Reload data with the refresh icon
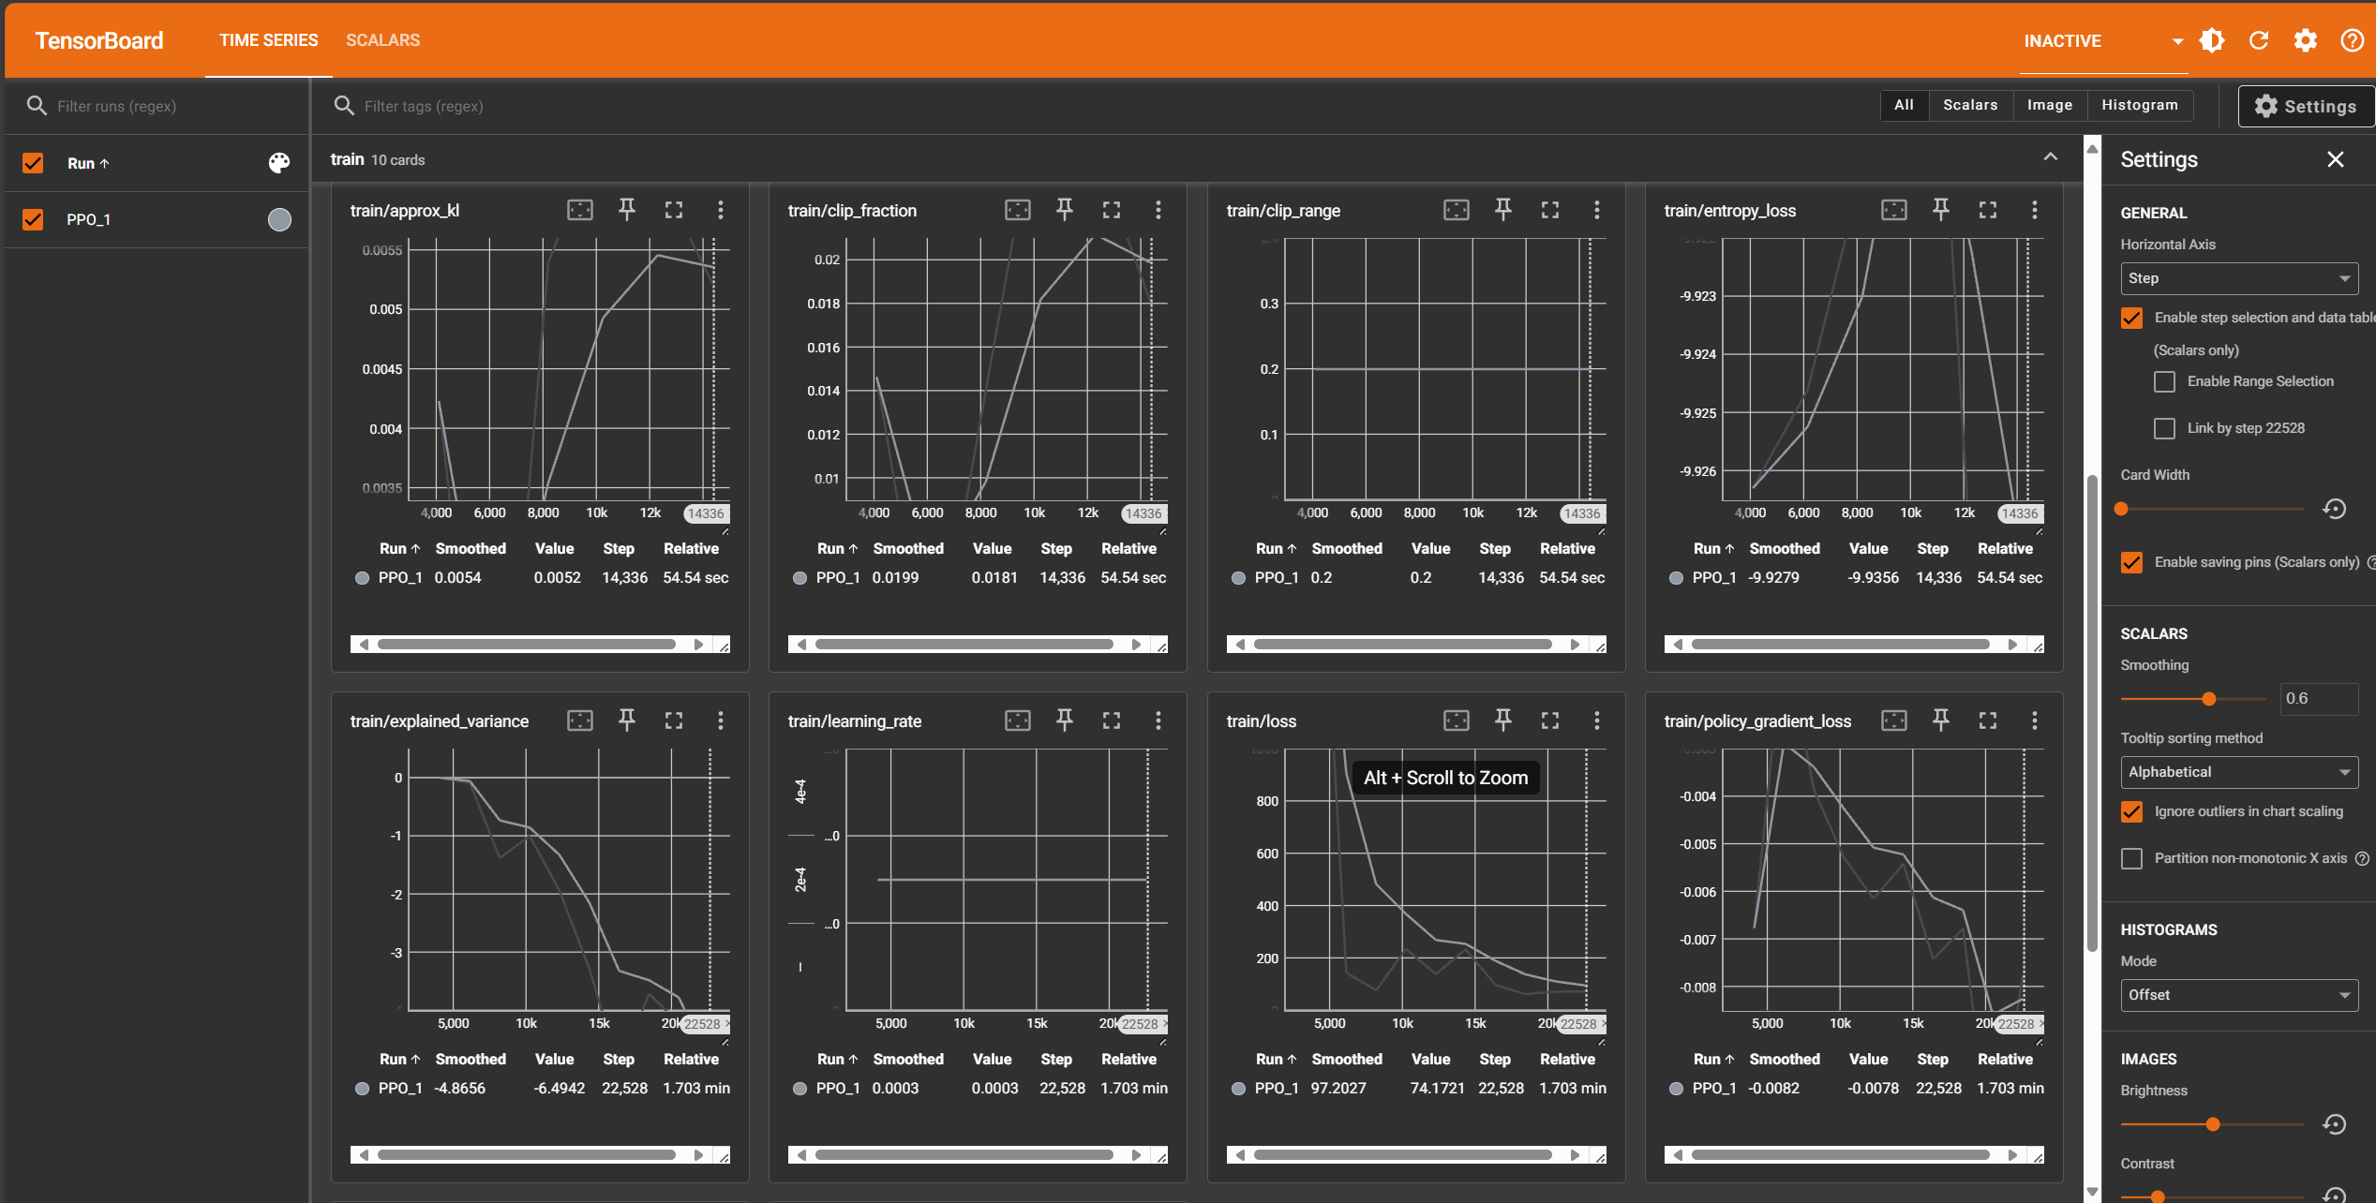The height and width of the screenshot is (1203, 2376). (2259, 40)
